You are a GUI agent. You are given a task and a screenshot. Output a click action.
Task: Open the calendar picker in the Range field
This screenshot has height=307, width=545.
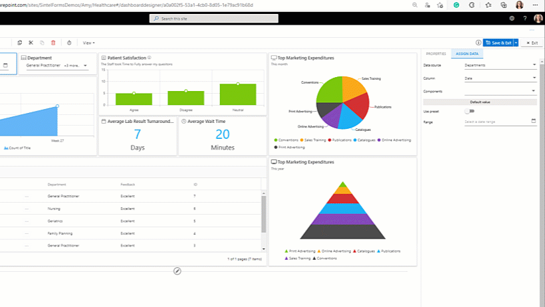click(534, 122)
